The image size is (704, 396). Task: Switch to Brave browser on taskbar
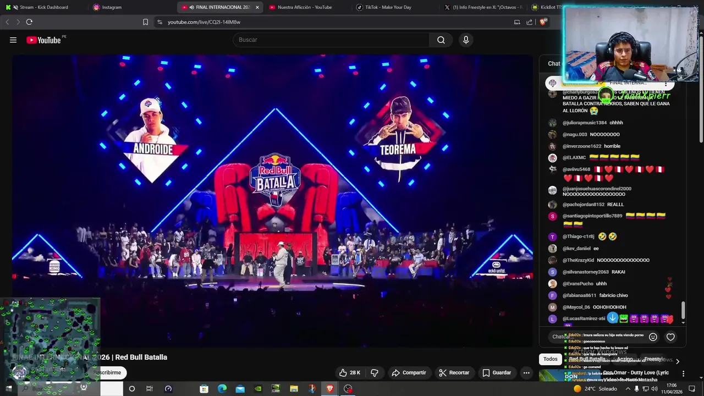coord(330,388)
